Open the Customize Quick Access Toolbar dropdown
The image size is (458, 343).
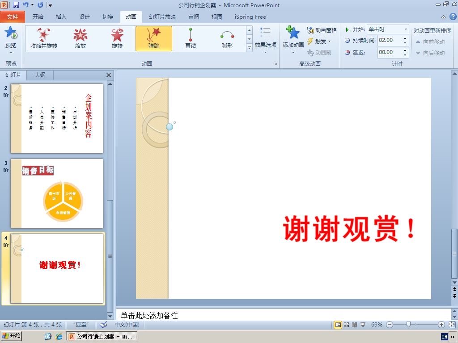50,5
